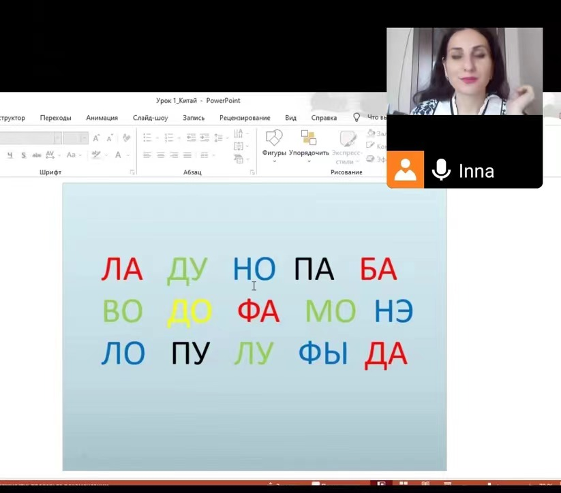
Task: Toggle strikethrough (abc) formatting
Action: tap(36, 155)
